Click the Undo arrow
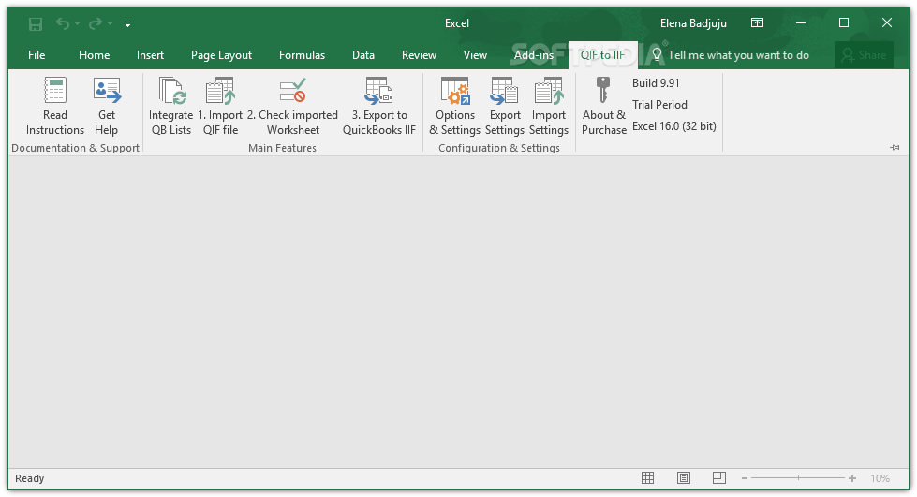Viewport: 917px width, 497px height. coord(63,23)
